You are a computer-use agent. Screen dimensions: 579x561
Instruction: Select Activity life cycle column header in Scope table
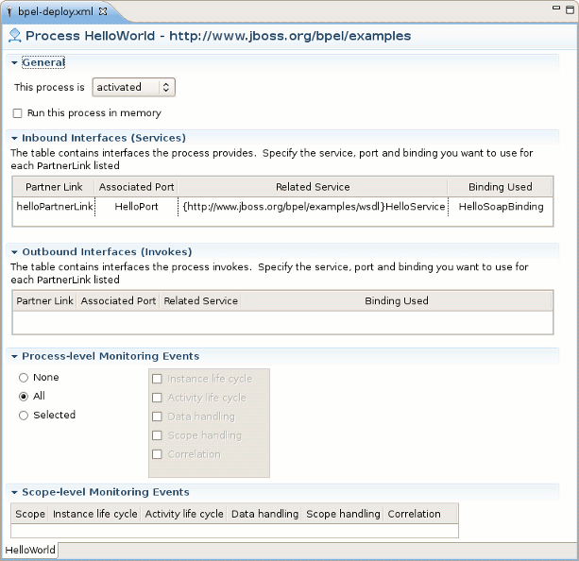184,514
